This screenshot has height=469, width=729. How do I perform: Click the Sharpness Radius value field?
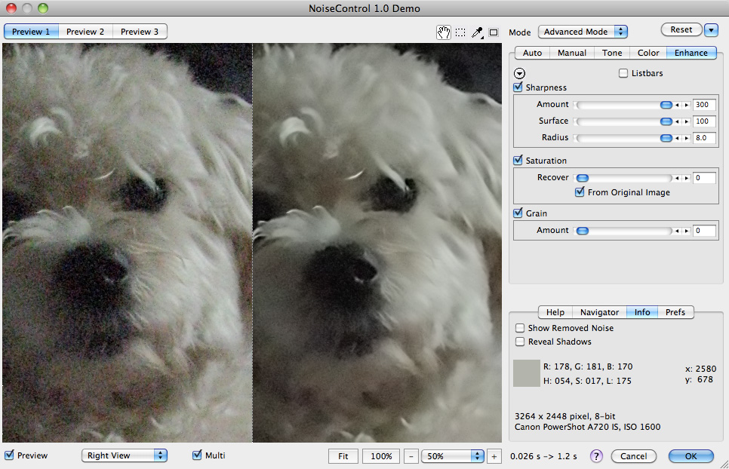tap(704, 138)
